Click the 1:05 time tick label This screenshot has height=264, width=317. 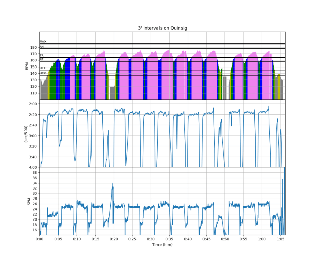click(280, 239)
